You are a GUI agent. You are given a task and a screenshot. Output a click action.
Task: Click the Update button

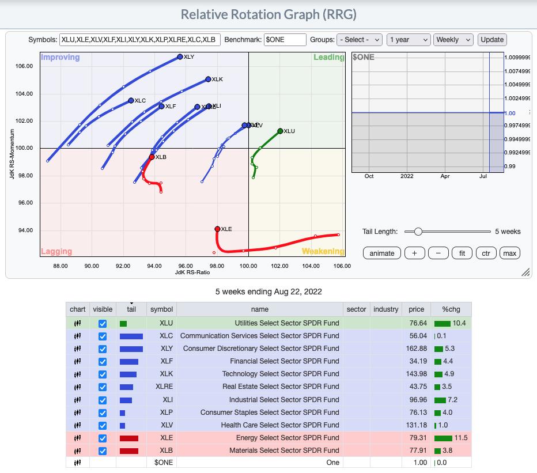492,40
